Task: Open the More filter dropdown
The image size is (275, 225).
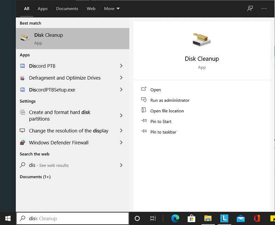Action: 112,9
